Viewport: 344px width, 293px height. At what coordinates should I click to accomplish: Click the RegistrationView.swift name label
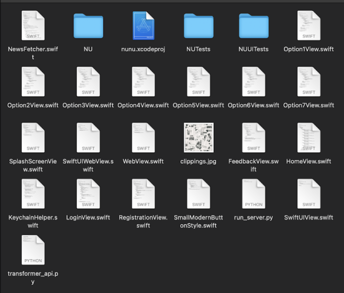[x=143, y=221]
